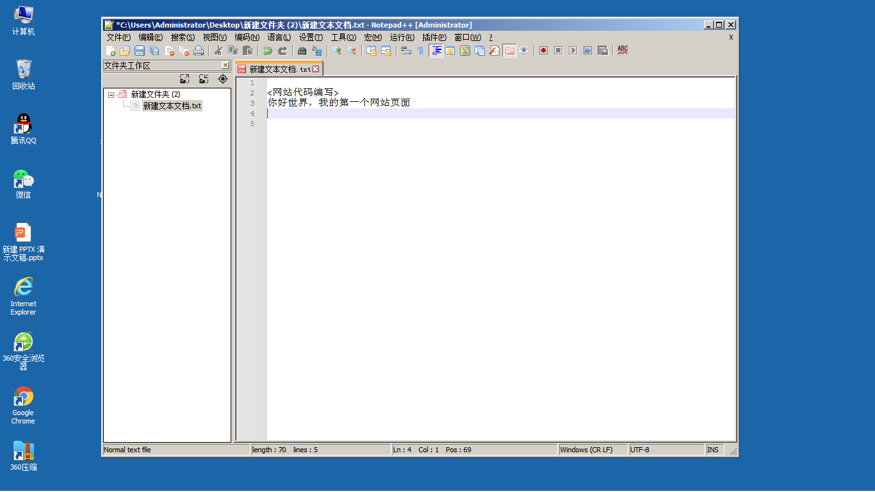Click the New file toolbar icon
This screenshot has height=492, width=875.
tap(111, 51)
